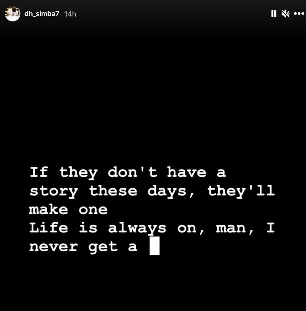Click the word 'have' in the first line
Image resolution: width=306 pixels, height=311 pixels.
(x=186, y=172)
